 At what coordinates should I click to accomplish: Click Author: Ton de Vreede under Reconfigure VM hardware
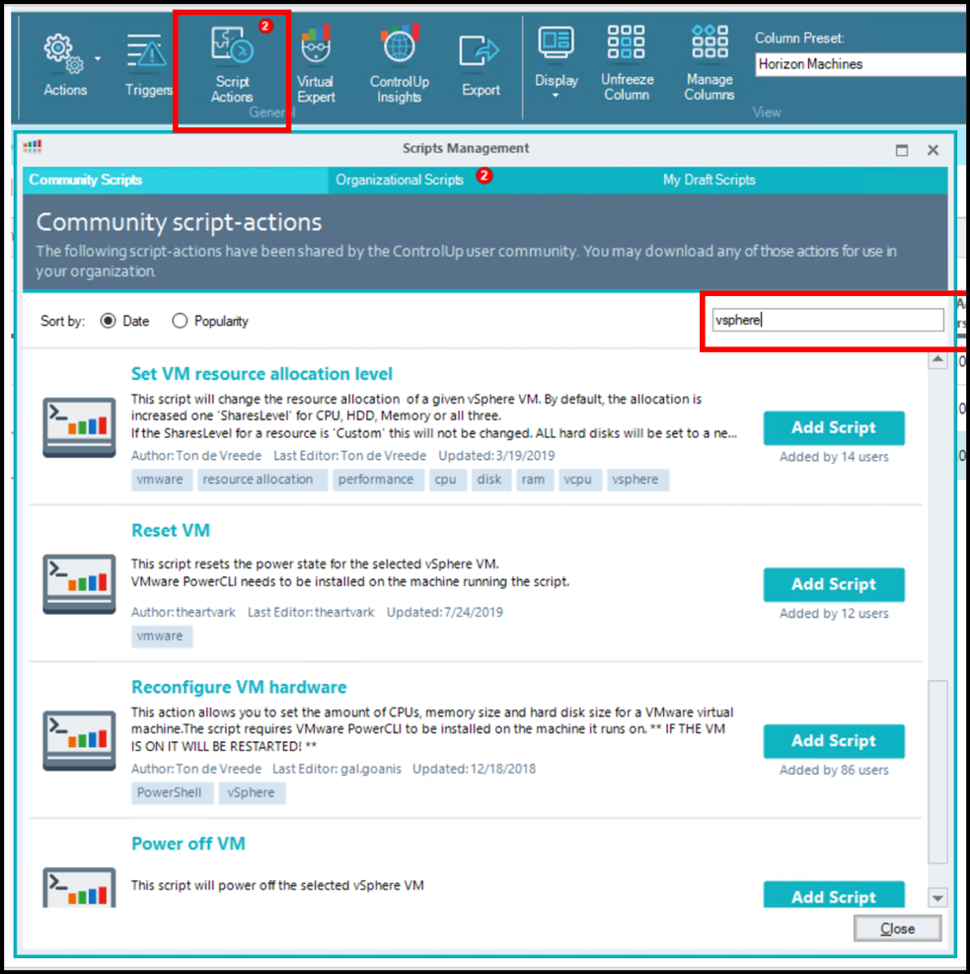click(x=196, y=769)
